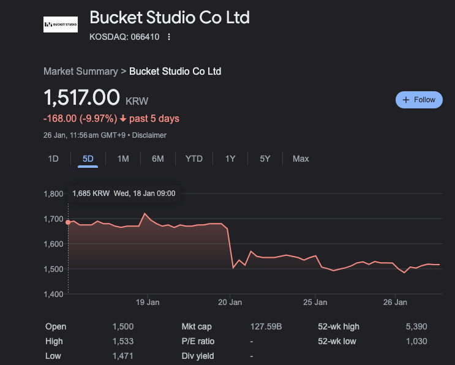Click the down arrow icon beside past 5 days

123,118
